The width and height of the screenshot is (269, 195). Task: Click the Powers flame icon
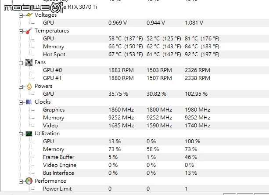click(x=29, y=86)
